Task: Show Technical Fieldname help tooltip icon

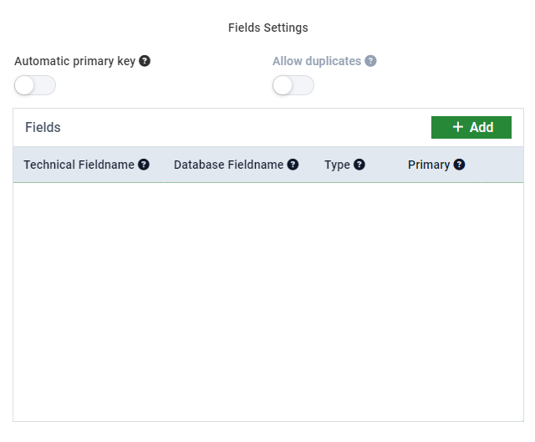Action: [144, 165]
